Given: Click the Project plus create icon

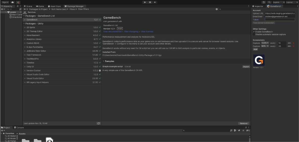Looking at the screenshot, I should coord(2,131).
